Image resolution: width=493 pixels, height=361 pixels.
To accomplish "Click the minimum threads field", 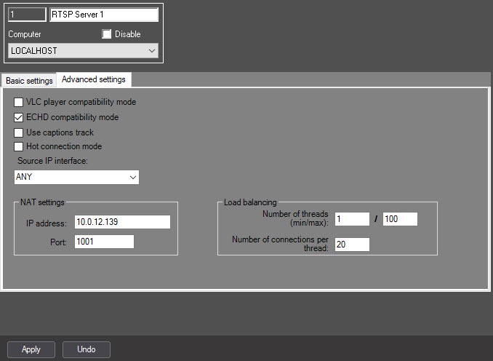I will [352, 219].
